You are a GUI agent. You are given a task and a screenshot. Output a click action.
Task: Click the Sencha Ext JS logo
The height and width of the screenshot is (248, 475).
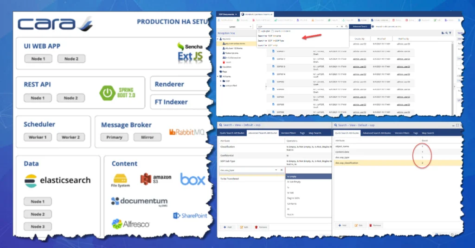[190, 53]
